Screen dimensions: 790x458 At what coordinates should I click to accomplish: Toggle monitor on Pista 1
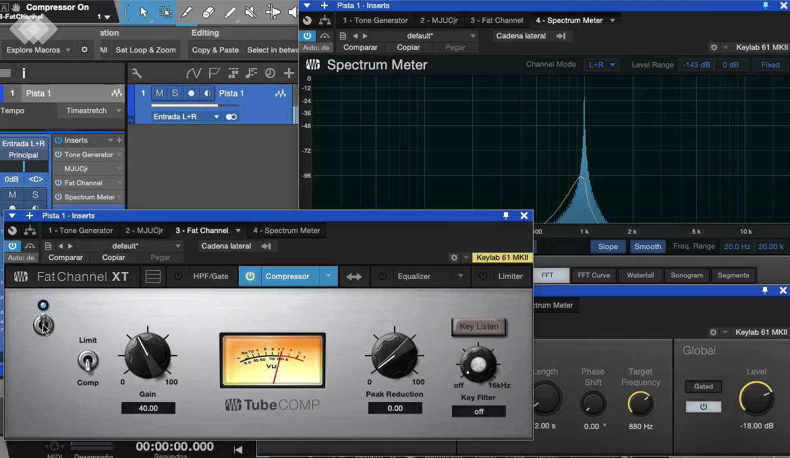207,93
